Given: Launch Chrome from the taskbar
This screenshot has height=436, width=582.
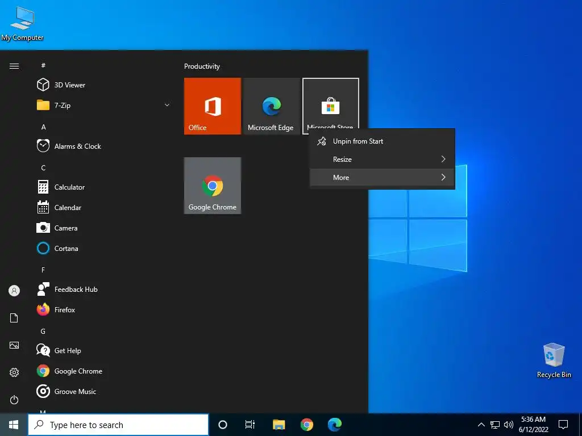Looking at the screenshot, I should [306, 425].
